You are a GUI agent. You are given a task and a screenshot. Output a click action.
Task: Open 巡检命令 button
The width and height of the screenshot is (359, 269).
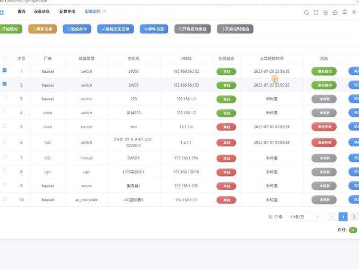coord(77,29)
